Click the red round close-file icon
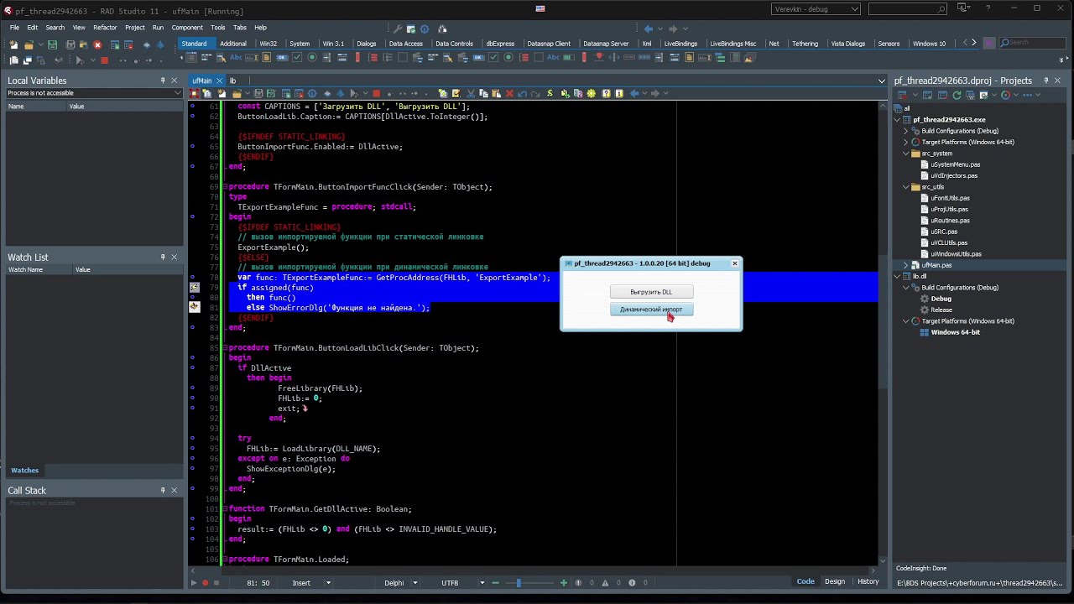Screen dimensions: 1074x604 click(x=97, y=44)
